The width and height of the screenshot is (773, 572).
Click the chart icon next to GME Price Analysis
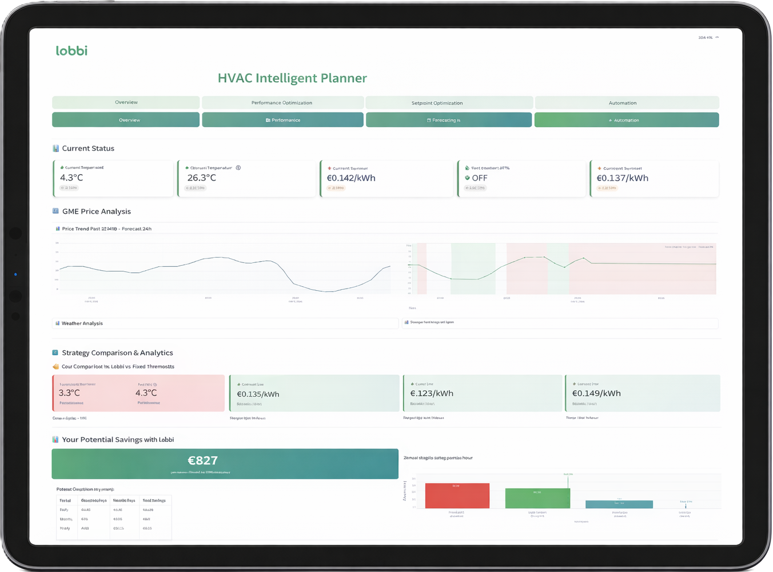pyautogui.click(x=55, y=211)
